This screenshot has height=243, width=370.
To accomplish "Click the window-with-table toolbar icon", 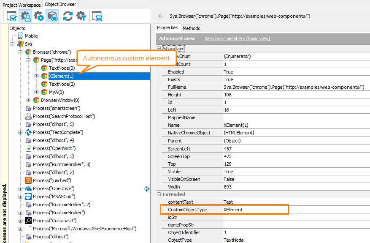I will pyautogui.click(x=97, y=16).
